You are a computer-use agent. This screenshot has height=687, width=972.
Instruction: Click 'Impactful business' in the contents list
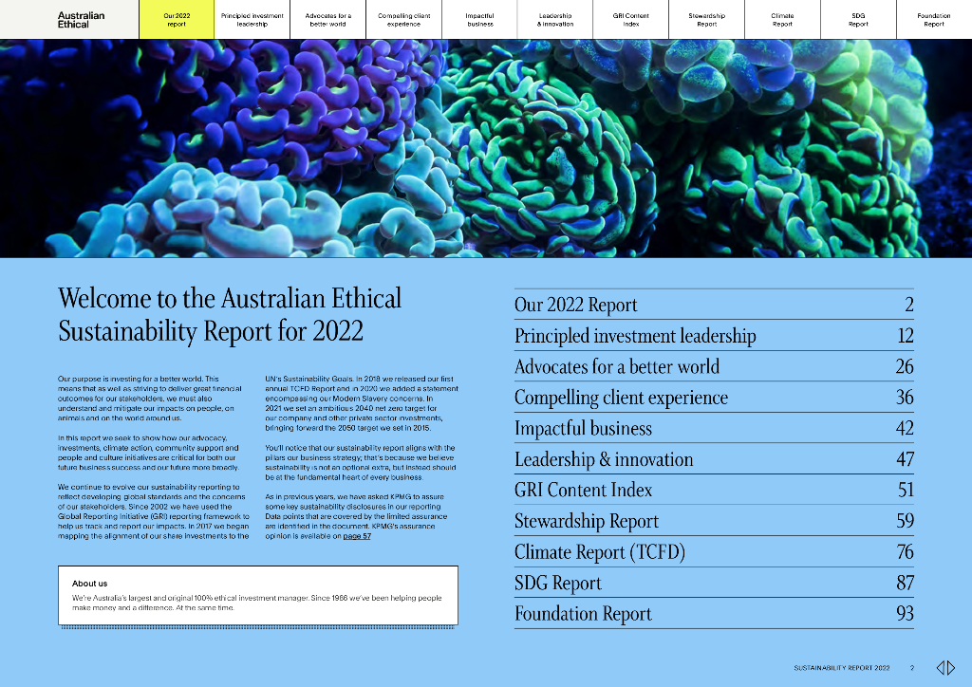[583, 428]
